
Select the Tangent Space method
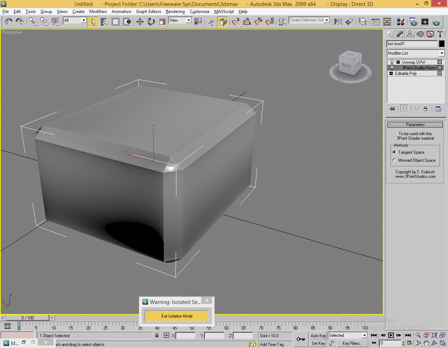[394, 152]
